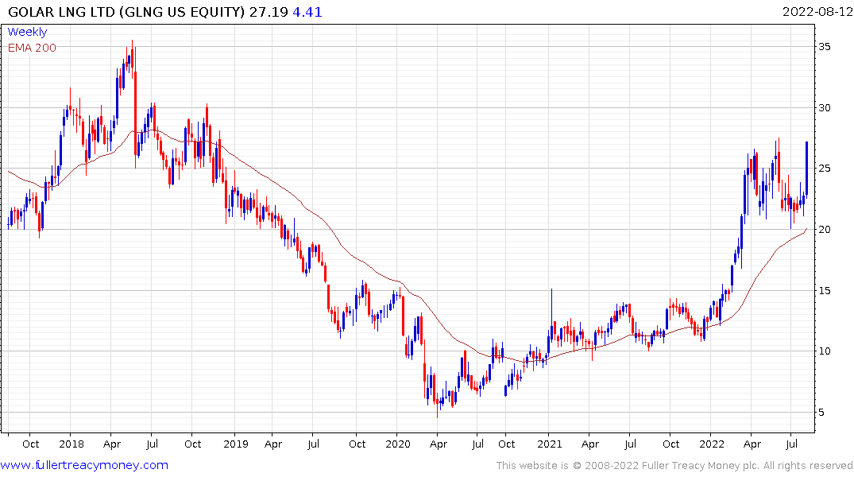The height and width of the screenshot is (477, 854).
Task: Select the 2019 date axis label
Action: 236,444
